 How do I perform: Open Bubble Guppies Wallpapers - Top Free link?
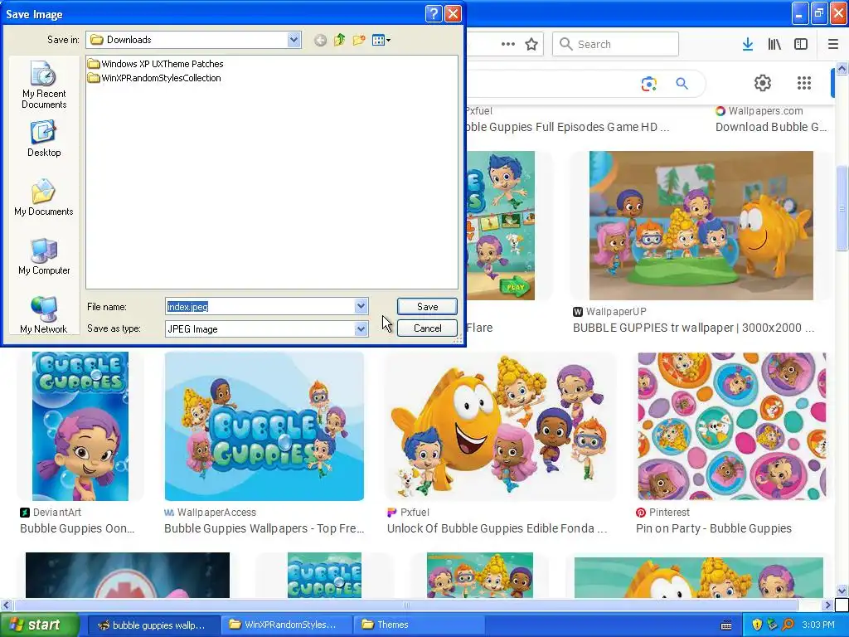264,528
